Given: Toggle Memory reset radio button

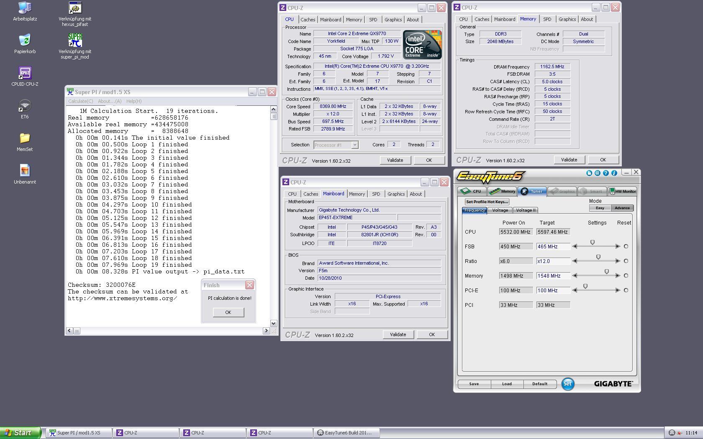Looking at the screenshot, I should [x=626, y=276].
